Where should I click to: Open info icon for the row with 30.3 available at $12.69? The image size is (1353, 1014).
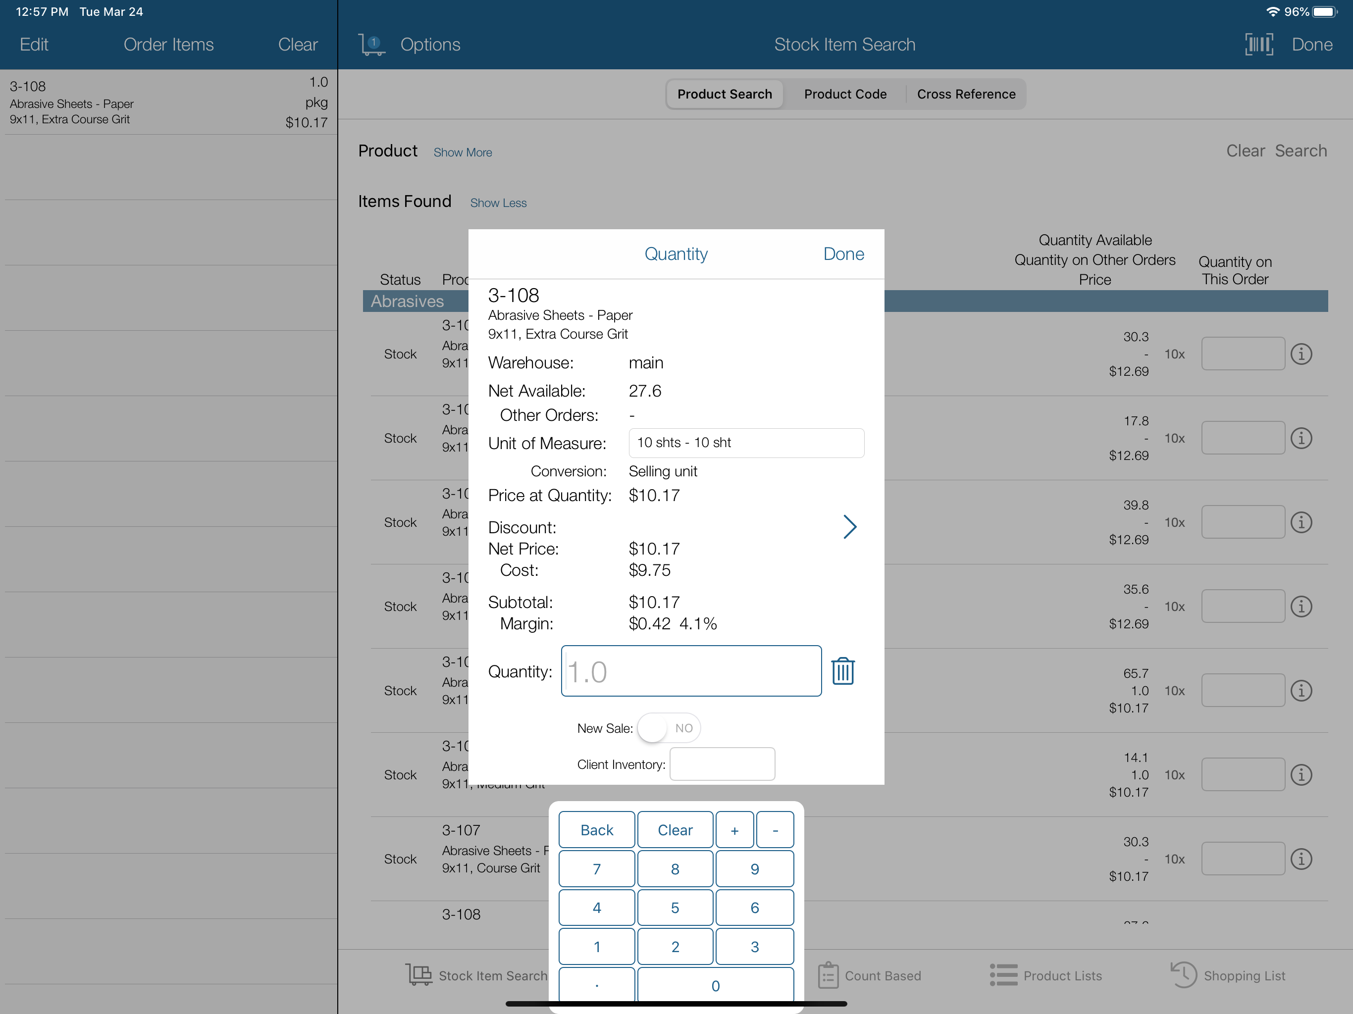1301,354
